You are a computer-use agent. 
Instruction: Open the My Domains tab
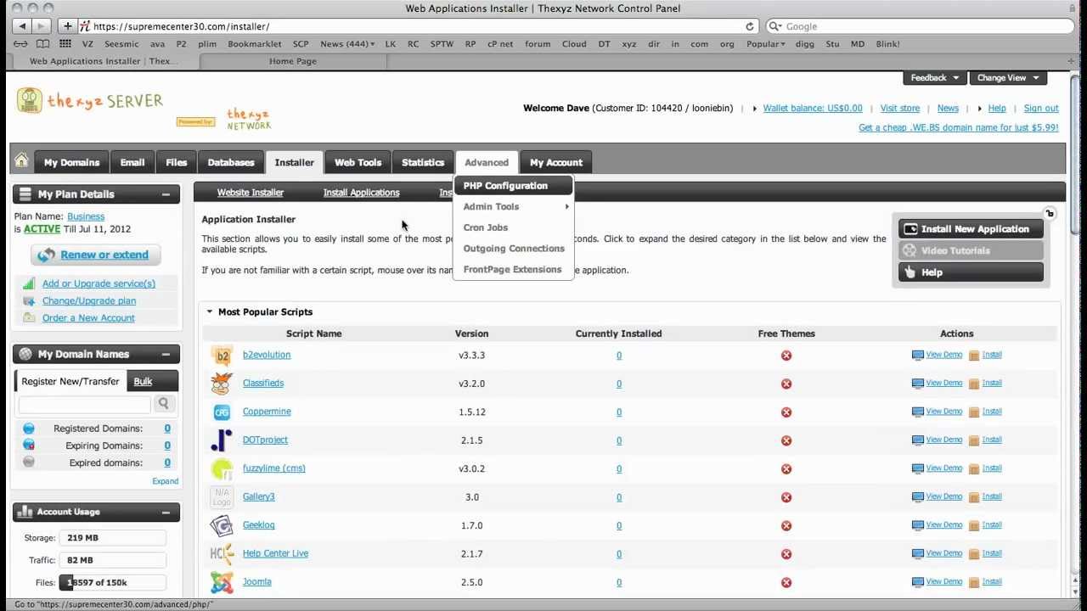click(x=71, y=162)
